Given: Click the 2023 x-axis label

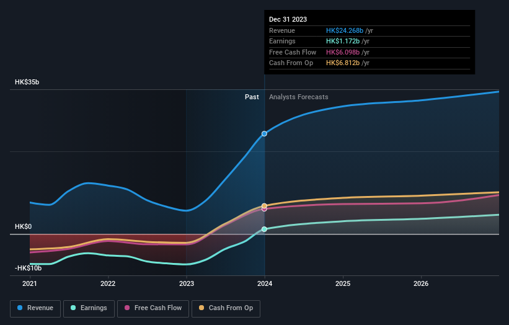Looking at the screenshot, I should (x=187, y=284).
